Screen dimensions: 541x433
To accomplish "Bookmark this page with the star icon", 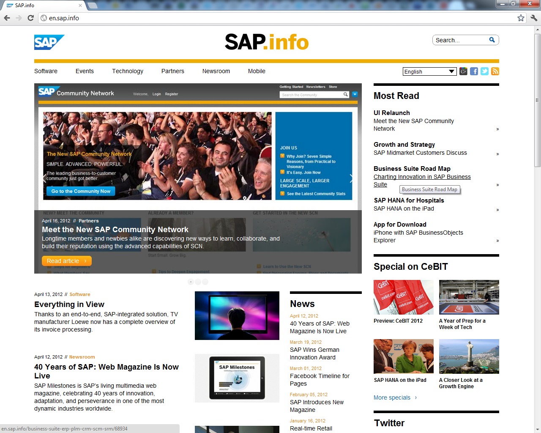I will pyautogui.click(x=521, y=18).
